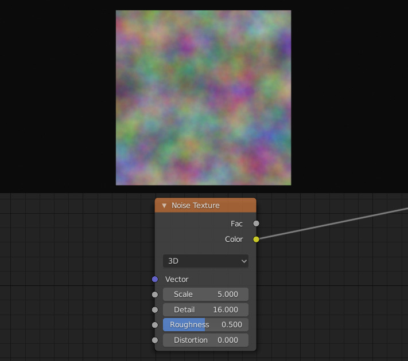Click the Roughness input socket

[x=154, y=325]
